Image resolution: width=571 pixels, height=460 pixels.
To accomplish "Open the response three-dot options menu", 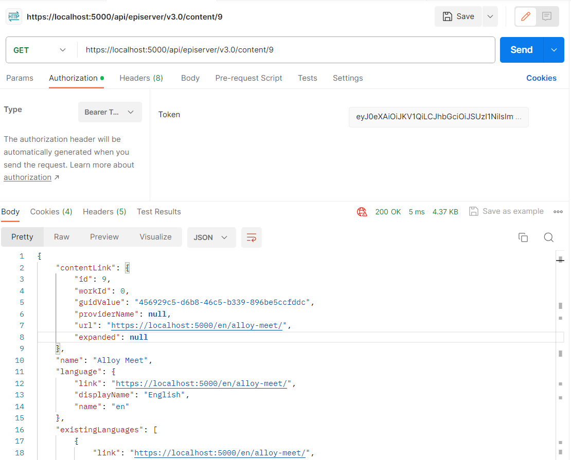I will (x=558, y=211).
